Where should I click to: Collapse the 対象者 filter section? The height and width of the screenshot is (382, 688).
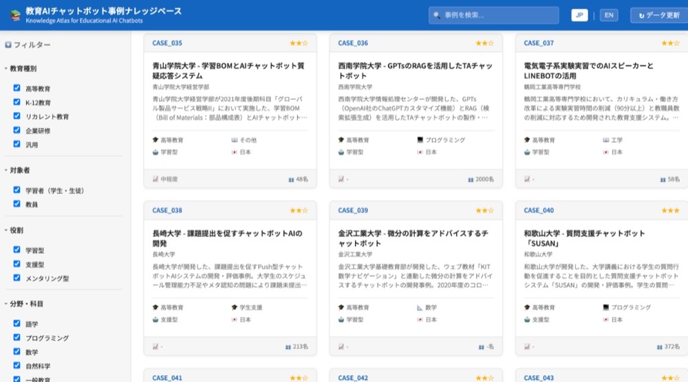coord(17,170)
